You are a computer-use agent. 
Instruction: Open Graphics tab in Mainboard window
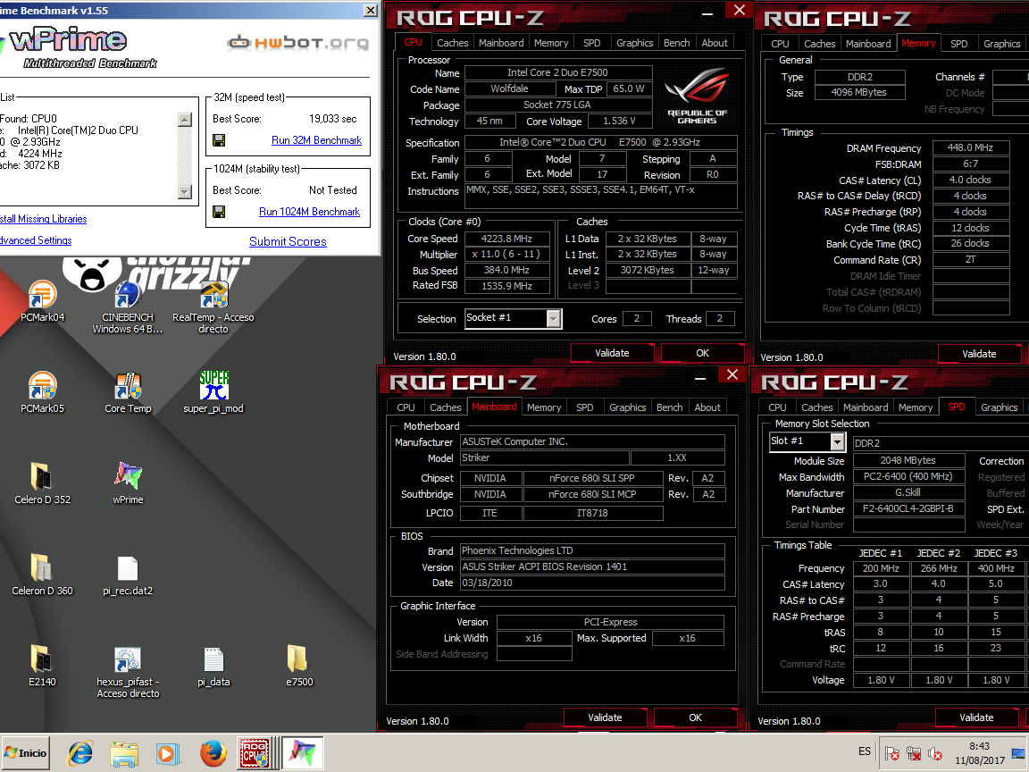click(x=627, y=407)
